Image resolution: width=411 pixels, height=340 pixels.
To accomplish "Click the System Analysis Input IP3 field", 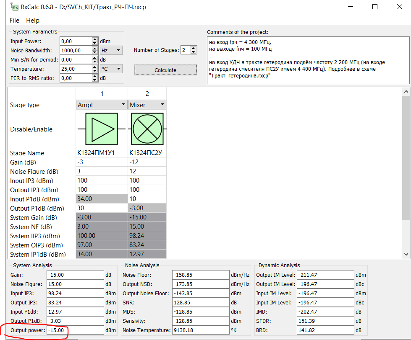I will tap(75, 293).
